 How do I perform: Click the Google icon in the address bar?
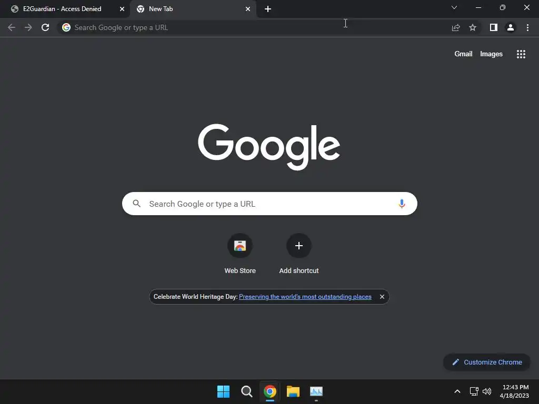click(x=66, y=27)
